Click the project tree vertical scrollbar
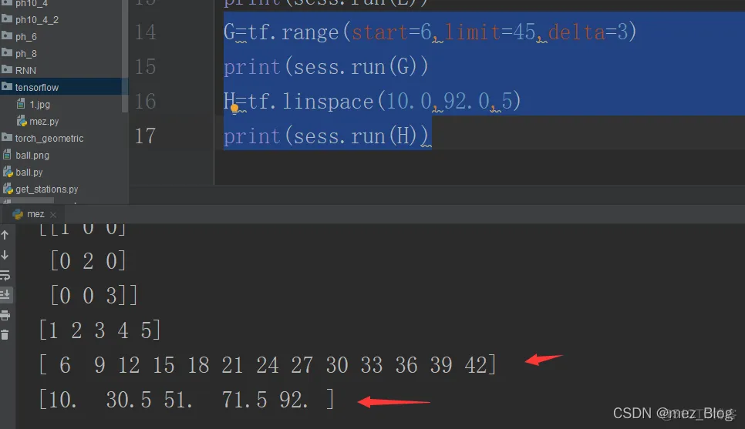This screenshot has height=429, width=745. click(125, 56)
